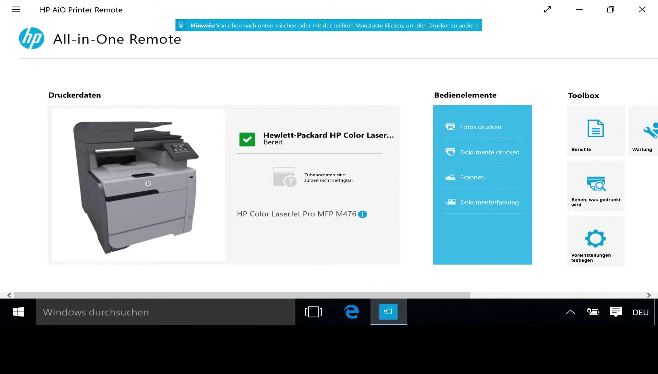Click the Fotos drucken printer icon
This screenshot has width=658, height=374.
(450, 127)
